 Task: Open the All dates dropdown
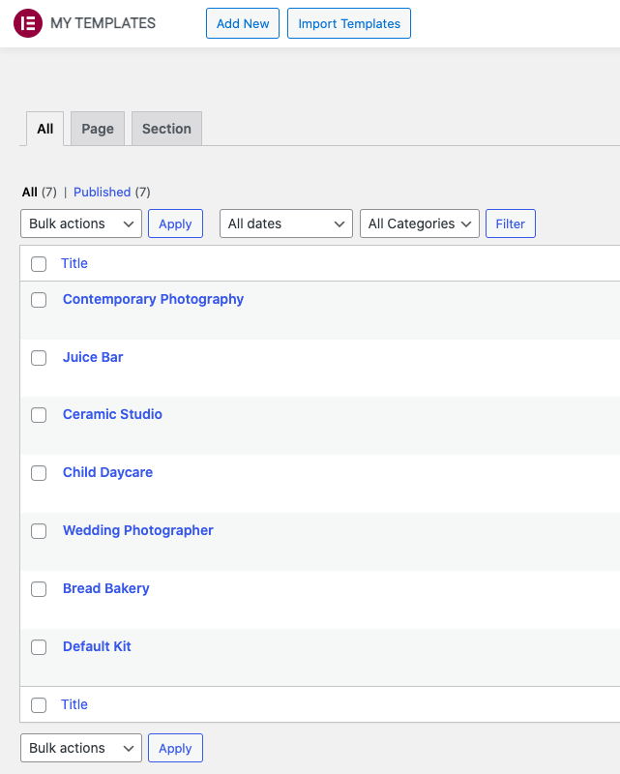(285, 223)
